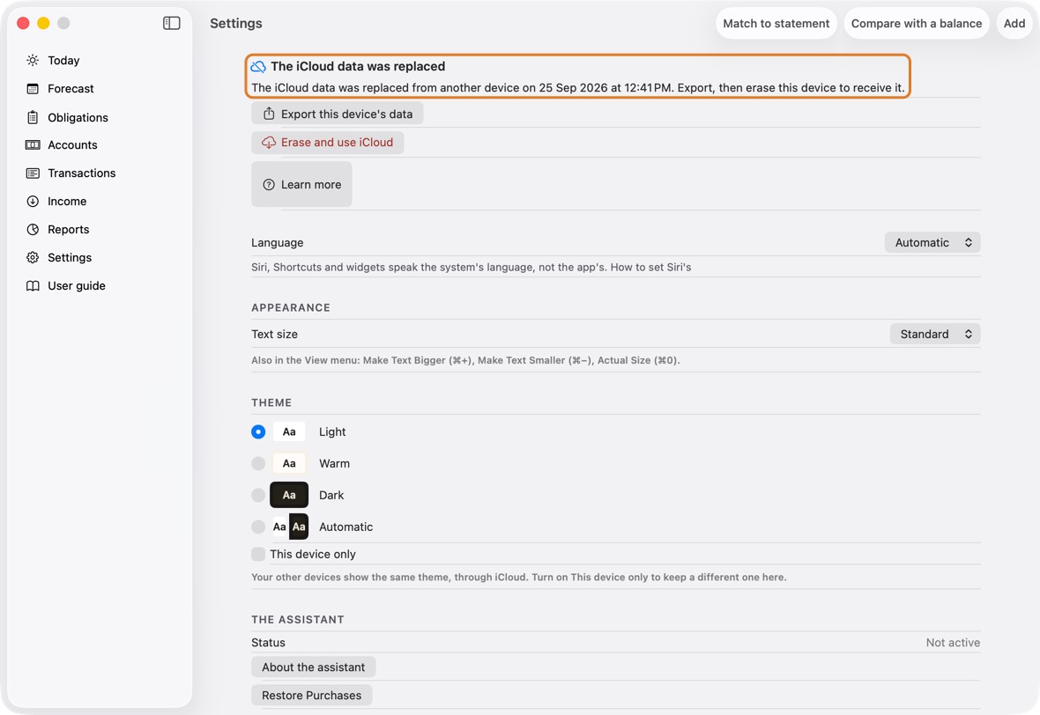Screen dimensions: 1040x715
Task: Select the Warm theme radio button
Action: 258,464
